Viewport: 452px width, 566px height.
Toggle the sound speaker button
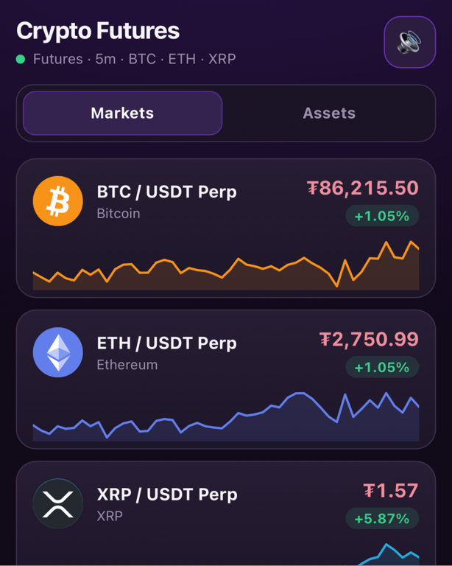(410, 42)
